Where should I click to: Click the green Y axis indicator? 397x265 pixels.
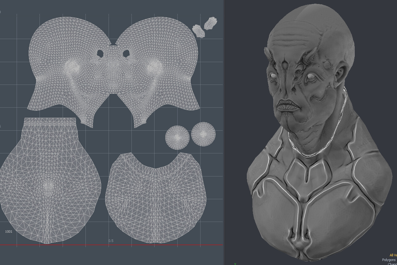click(235, 263)
